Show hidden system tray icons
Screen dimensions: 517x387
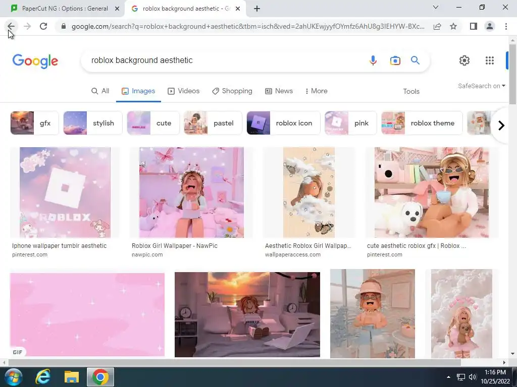(x=448, y=377)
